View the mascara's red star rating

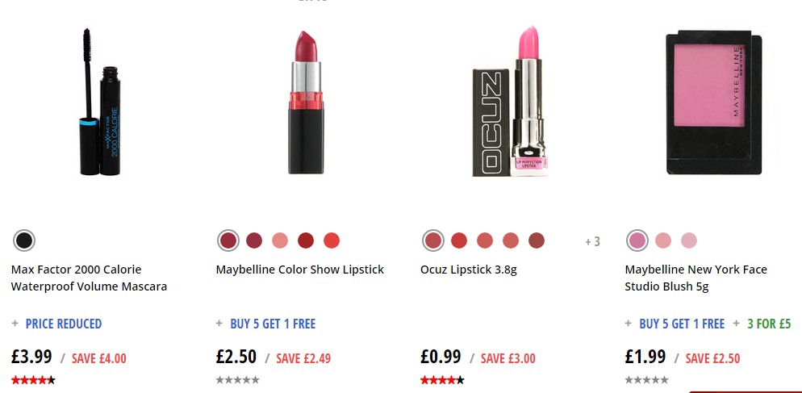[x=33, y=380]
